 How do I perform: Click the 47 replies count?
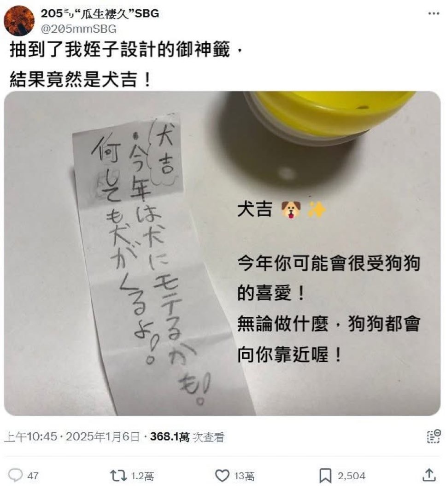pos(33,476)
